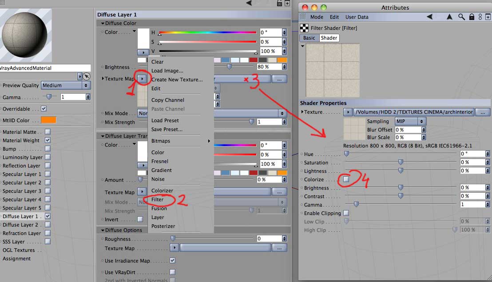The width and height of the screenshot is (492, 282).
Task: Collapse the Diffuse Layer Transparency section
Action: [x=103, y=136]
